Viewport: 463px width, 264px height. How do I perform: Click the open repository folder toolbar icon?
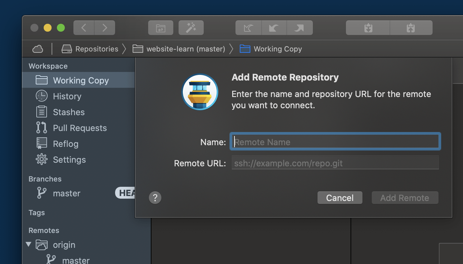click(160, 28)
